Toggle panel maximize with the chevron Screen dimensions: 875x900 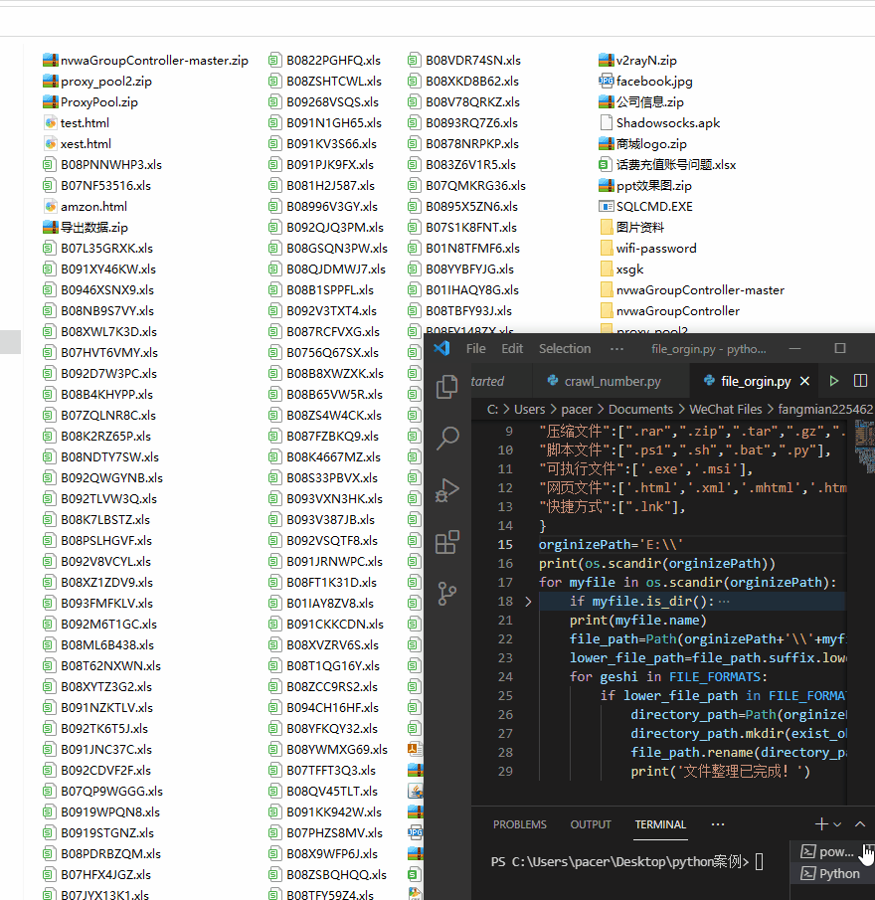[859, 823]
